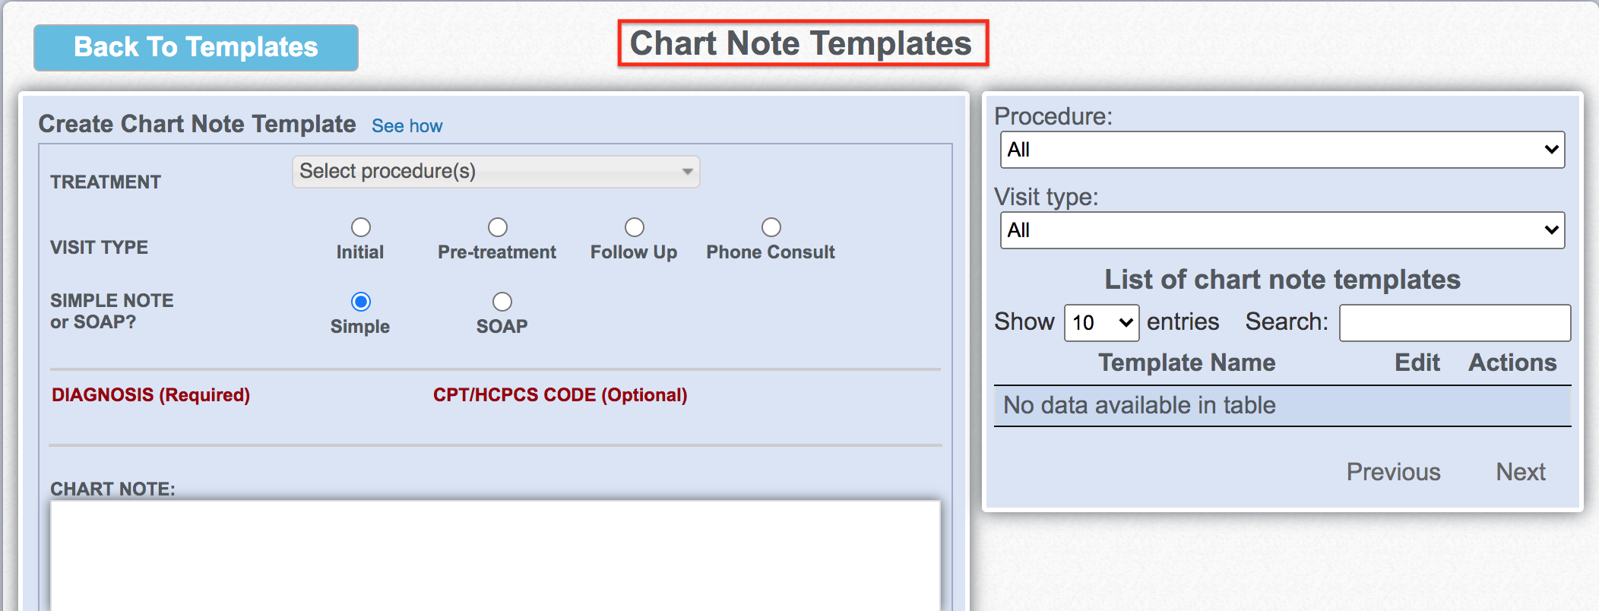
Task: Sort by Template Name column
Action: [1186, 362]
